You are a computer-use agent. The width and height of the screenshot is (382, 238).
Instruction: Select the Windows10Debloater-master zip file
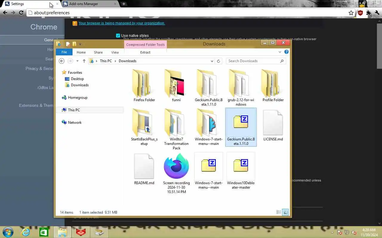[x=241, y=171]
